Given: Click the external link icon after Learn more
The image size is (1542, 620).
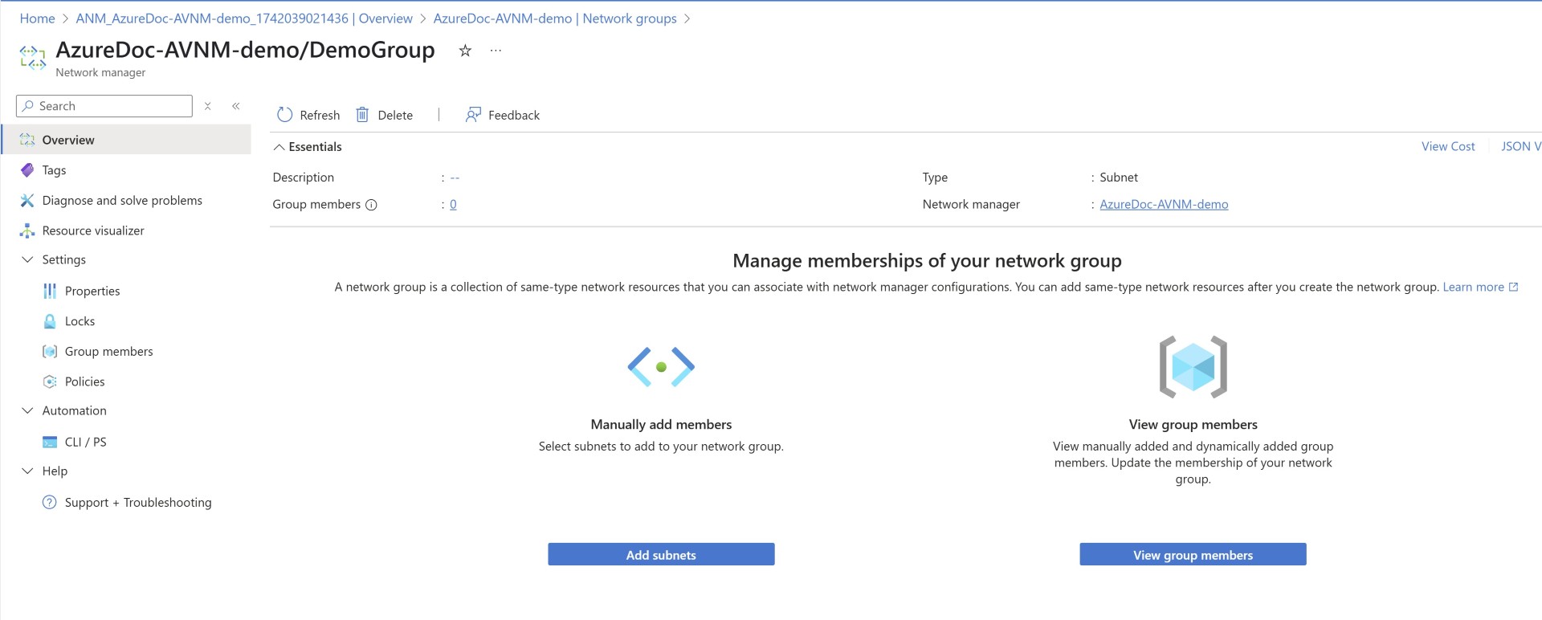Looking at the screenshot, I should (1514, 287).
